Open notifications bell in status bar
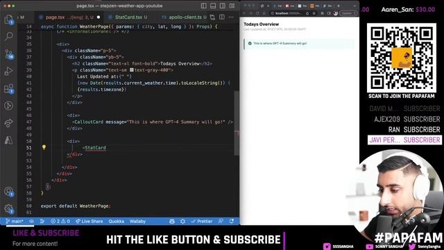The width and height of the screenshot is (444, 250). (x=232, y=222)
